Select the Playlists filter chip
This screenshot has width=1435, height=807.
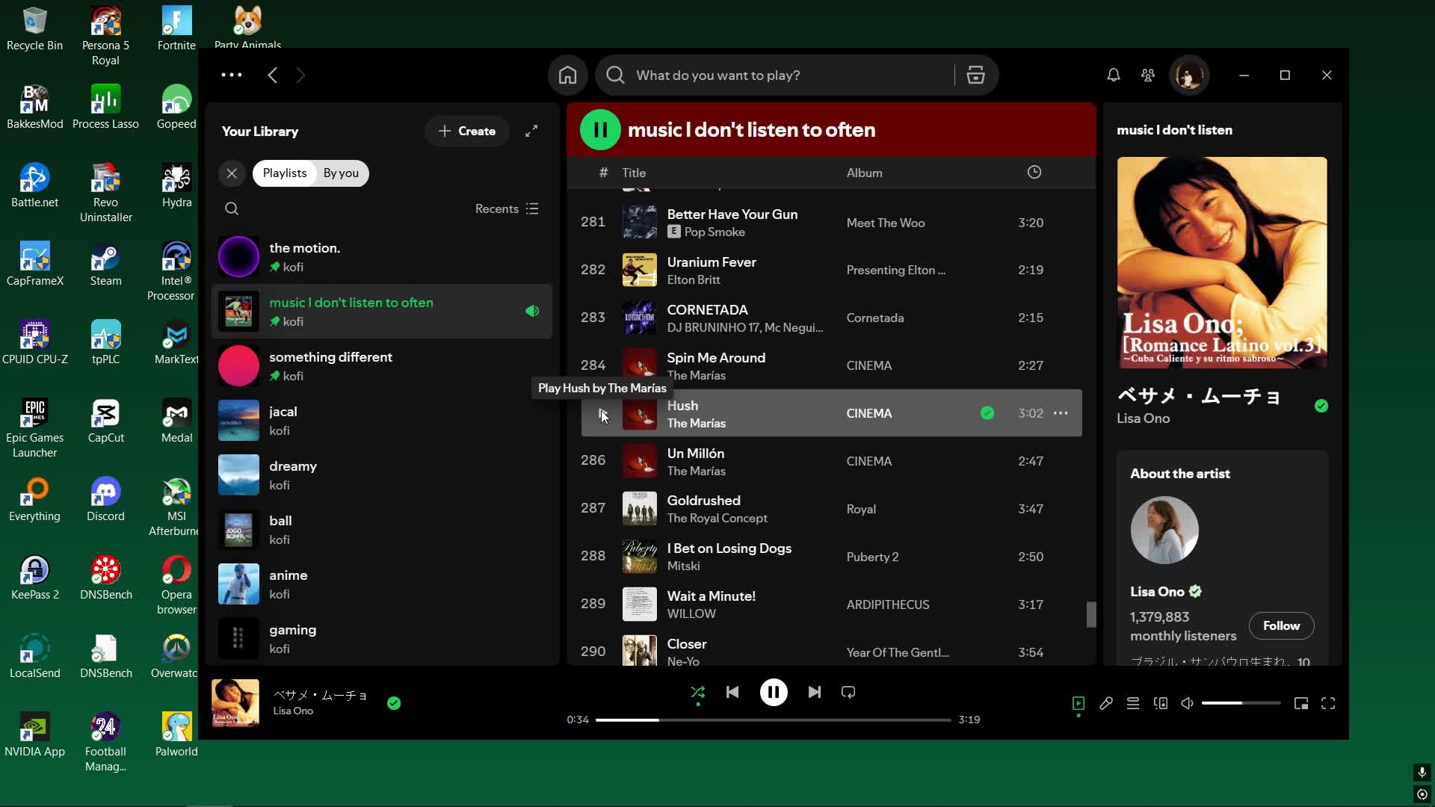pyautogui.click(x=285, y=173)
